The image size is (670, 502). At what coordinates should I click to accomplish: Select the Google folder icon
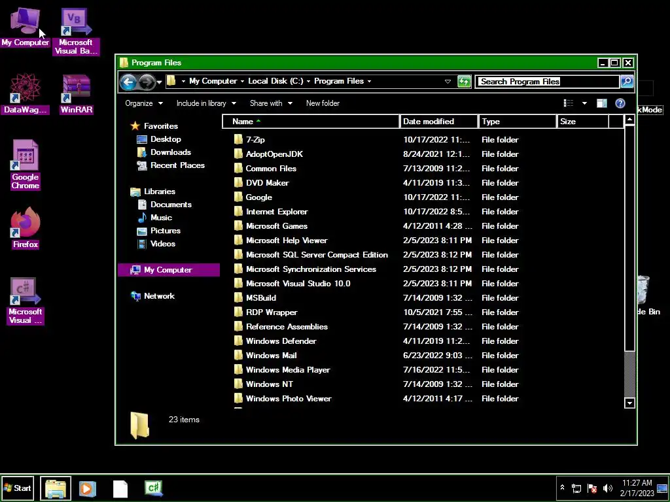[x=238, y=197]
